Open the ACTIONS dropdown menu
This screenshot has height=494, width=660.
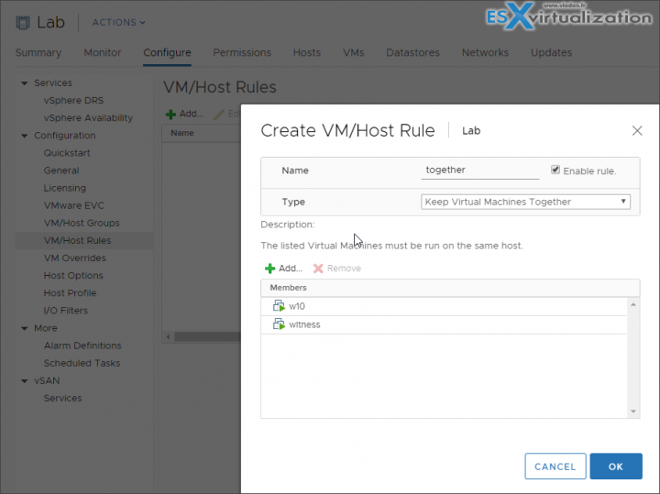point(118,22)
